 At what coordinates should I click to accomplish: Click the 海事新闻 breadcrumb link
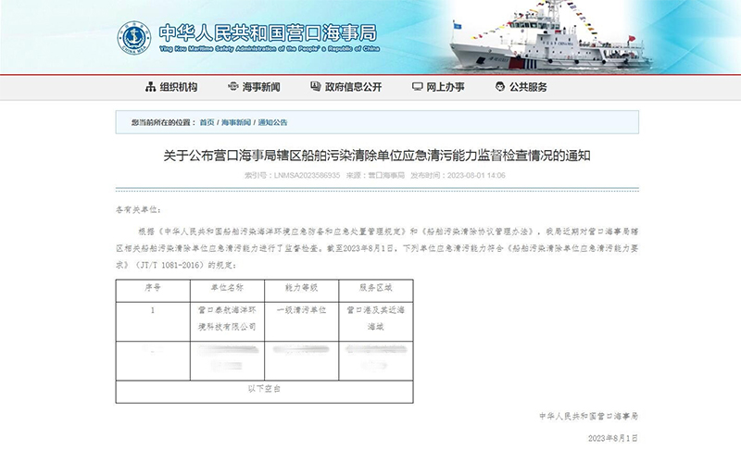[236, 122]
